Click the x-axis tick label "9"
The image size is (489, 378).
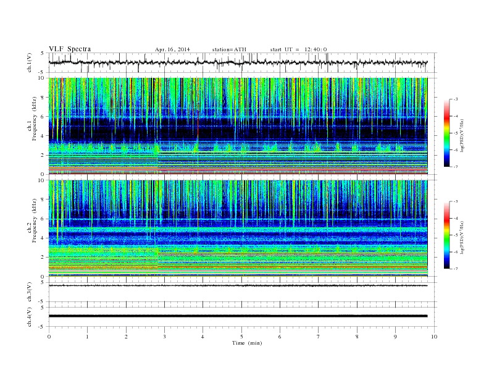[x=395, y=337]
